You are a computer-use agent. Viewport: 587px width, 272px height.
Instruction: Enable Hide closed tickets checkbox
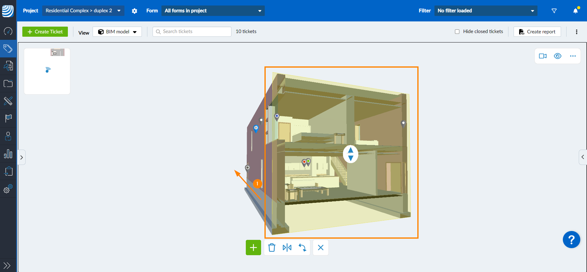click(x=457, y=32)
